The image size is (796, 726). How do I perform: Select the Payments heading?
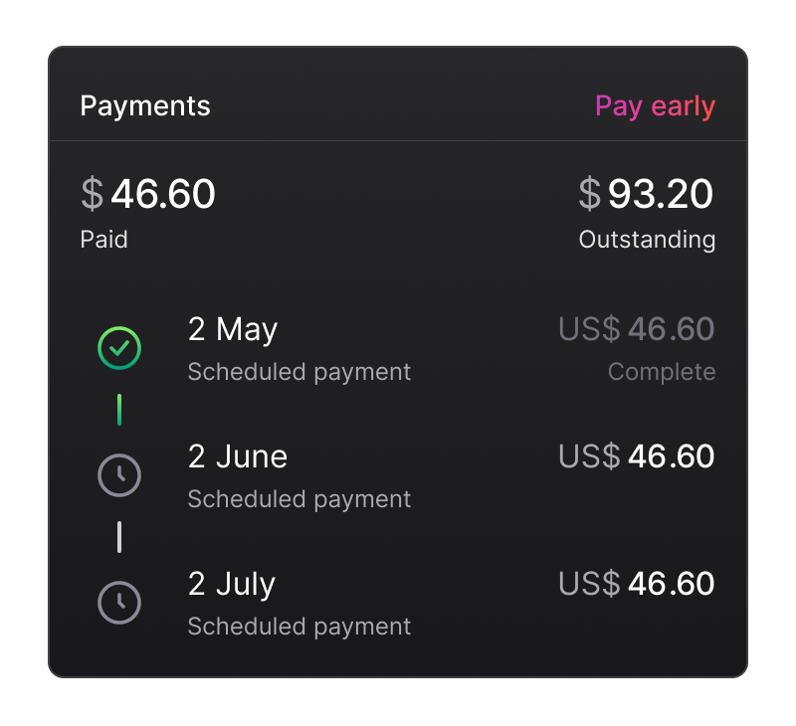click(x=145, y=106)
